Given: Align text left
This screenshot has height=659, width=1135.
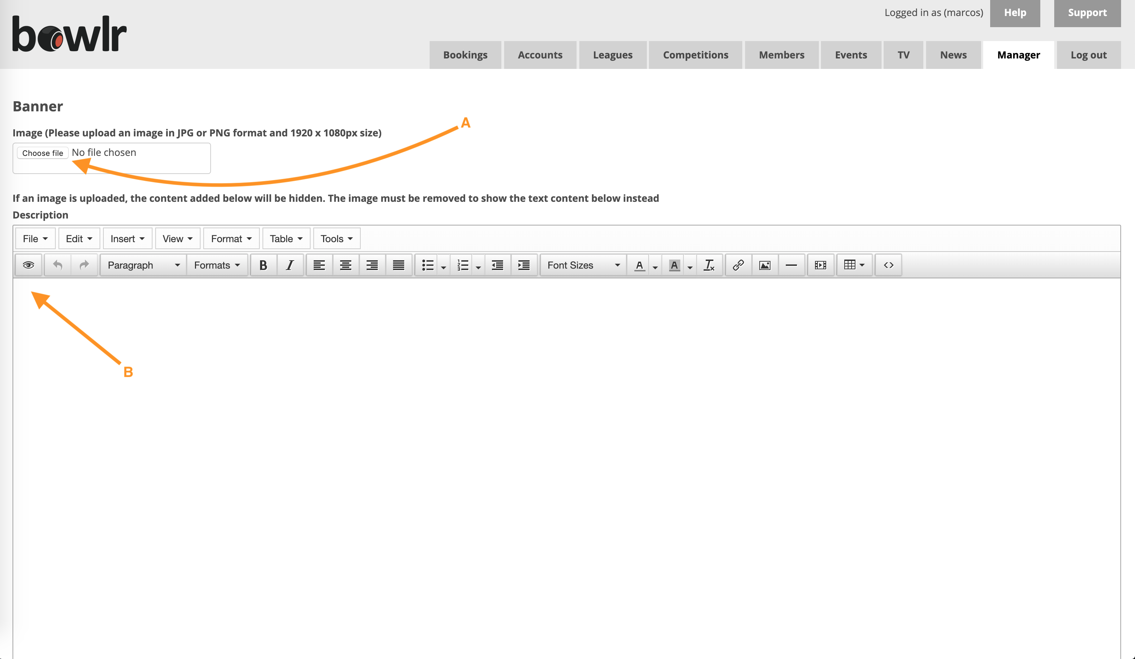Looking at the screenshot, I should [319, 265].
